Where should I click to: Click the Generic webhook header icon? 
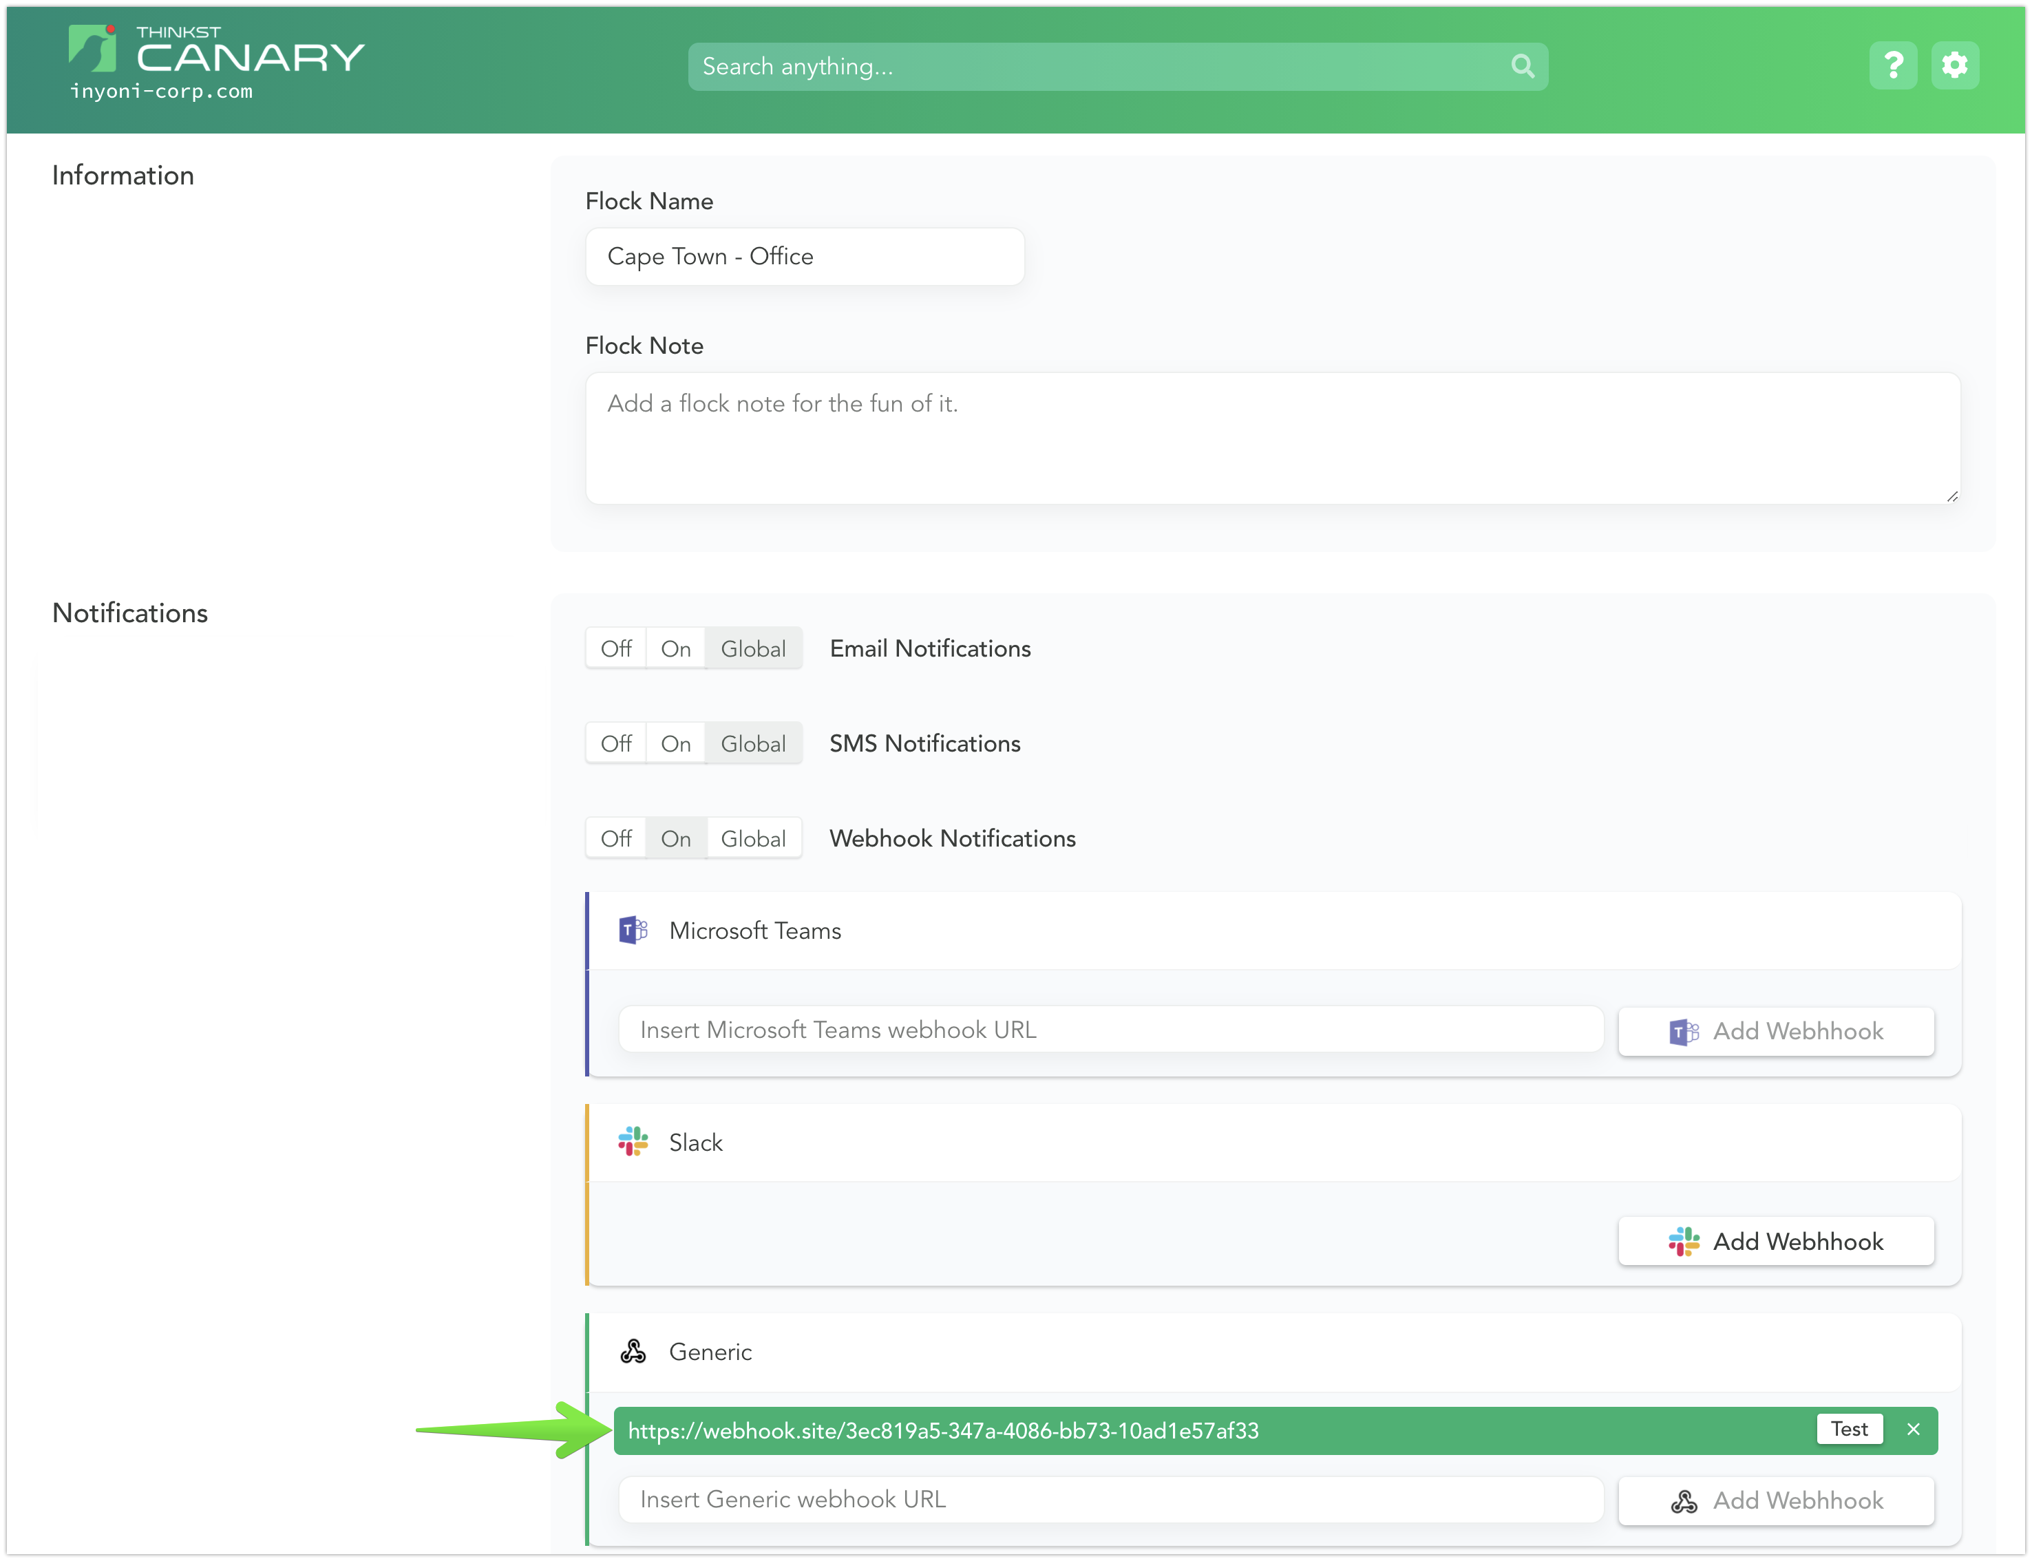633,1352
